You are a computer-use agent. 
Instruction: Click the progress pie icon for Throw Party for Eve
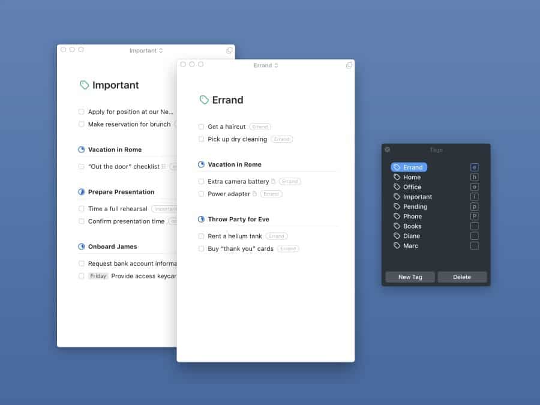click(202, 220)
